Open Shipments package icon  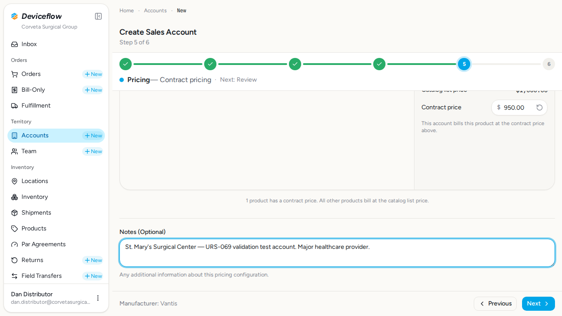pos(14,213)
